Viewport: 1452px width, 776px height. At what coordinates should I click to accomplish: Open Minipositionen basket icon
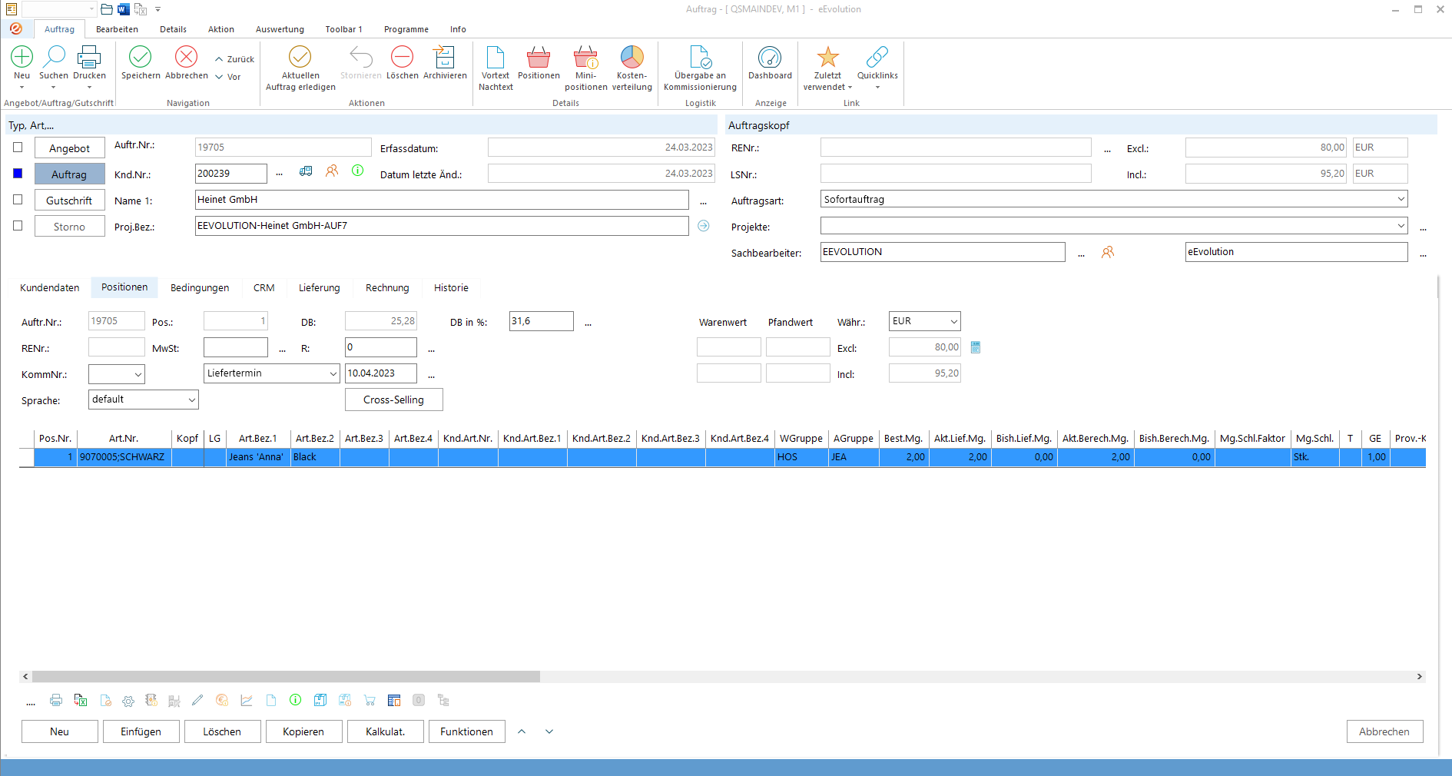(x=585, y=57)
